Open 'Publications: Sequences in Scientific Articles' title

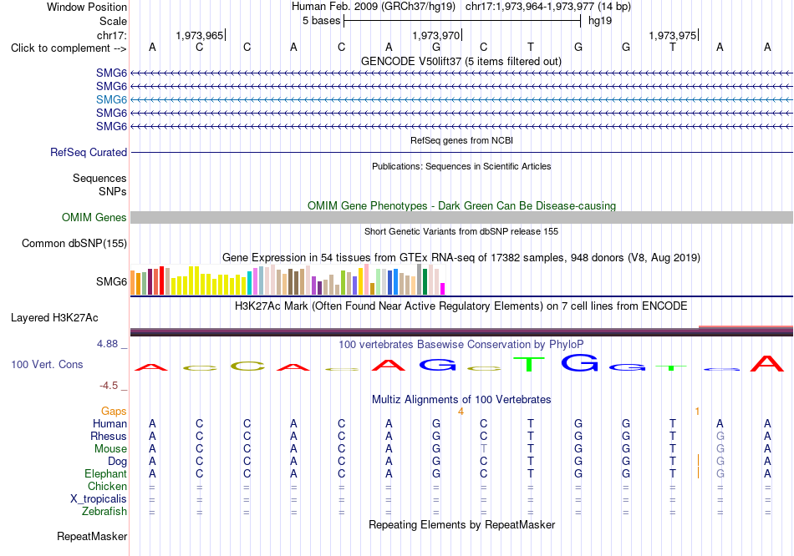click(x=461, y=166)
